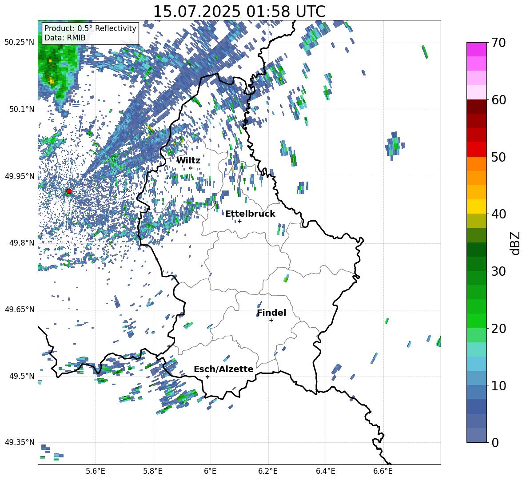Image resolution: width=526 pixels, height=480 pixels.
Task: Click the red radar location marker
Action: click(x=69, y=191)
